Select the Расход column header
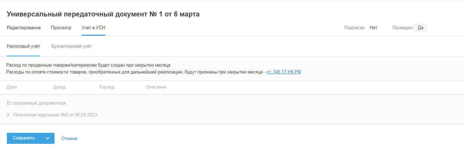This screenshot has height=150, width=464. [107, 87]
